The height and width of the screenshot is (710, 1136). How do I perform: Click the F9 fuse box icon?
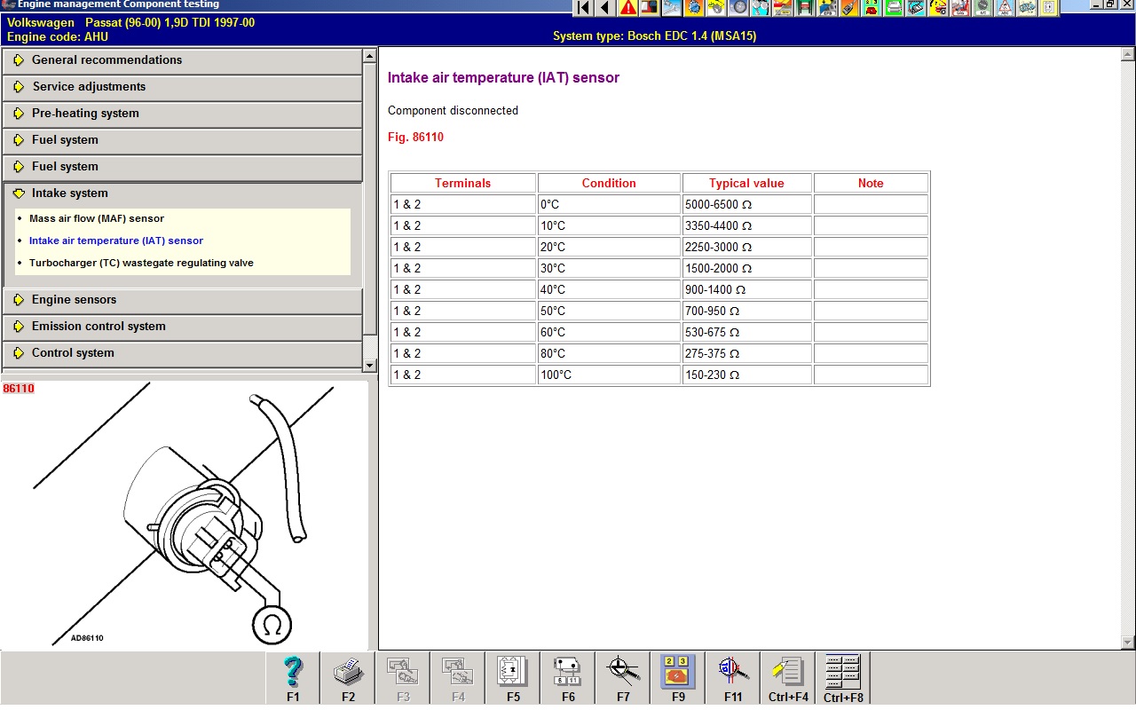tap(678, 678)
